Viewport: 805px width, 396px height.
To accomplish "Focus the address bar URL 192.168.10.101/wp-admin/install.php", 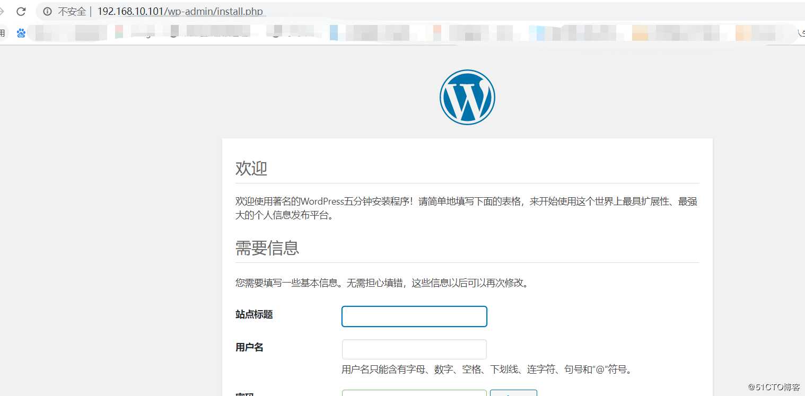I will click(x=180, y=11).
